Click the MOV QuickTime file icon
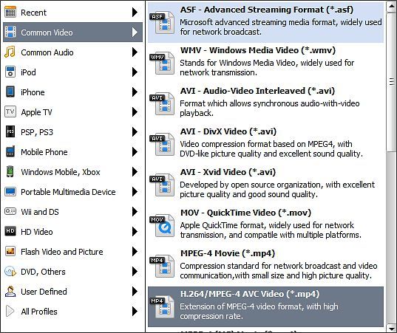This screenshot has width=397, height=333. pyautogui.click(x=162, y=225)
